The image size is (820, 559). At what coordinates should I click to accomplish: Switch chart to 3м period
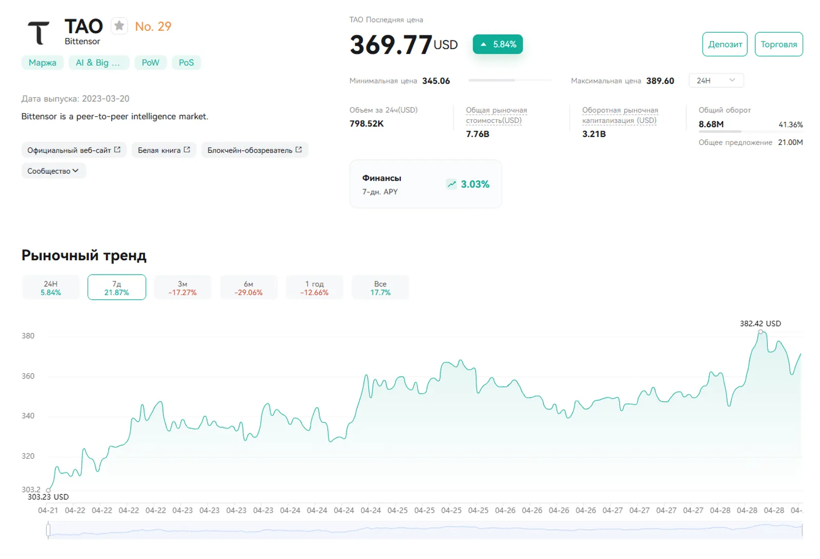(182, 287)
